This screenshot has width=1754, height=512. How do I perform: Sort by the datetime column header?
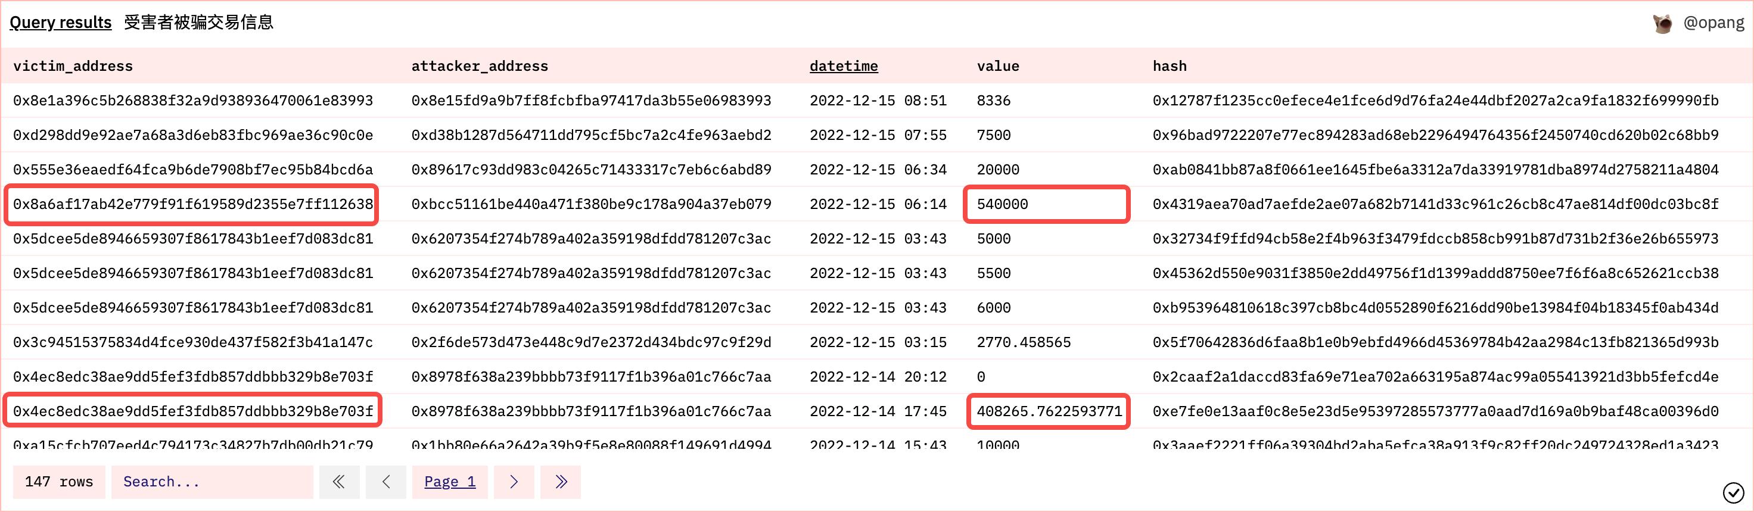pos(843,66)
